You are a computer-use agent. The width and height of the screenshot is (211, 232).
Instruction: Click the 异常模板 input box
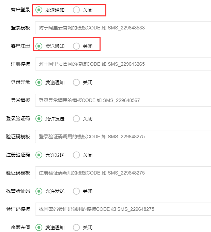pyautogui.click(x=123, y=100)
